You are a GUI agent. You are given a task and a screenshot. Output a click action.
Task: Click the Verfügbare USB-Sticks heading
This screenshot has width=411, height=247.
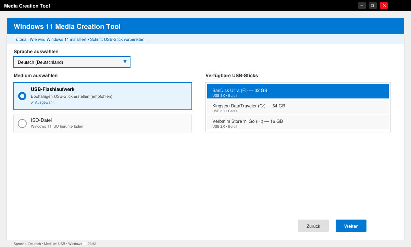(x=232, y=75)
